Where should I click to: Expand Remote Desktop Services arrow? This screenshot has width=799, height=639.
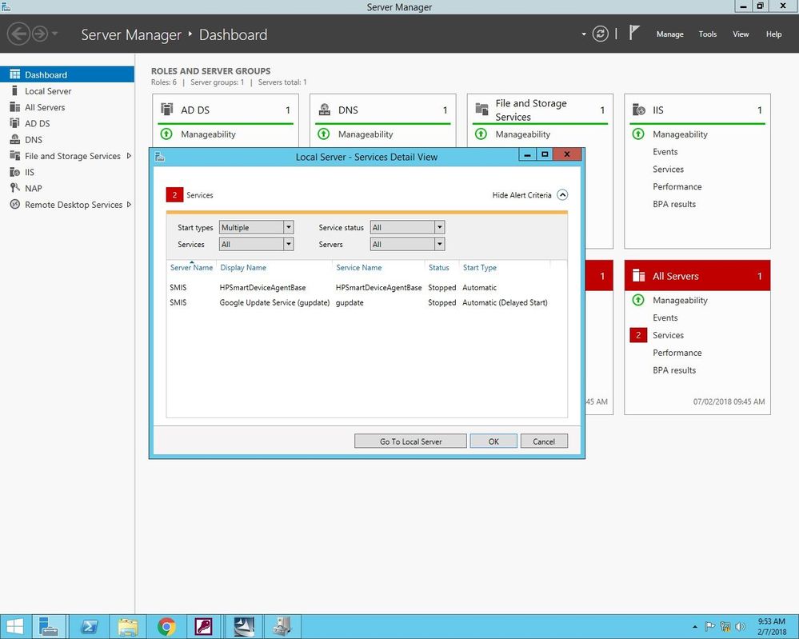(129, 205)
